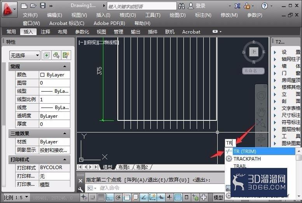
Task: Toggle dynamic UCS in status bar
Action: [x=152, y=197]
